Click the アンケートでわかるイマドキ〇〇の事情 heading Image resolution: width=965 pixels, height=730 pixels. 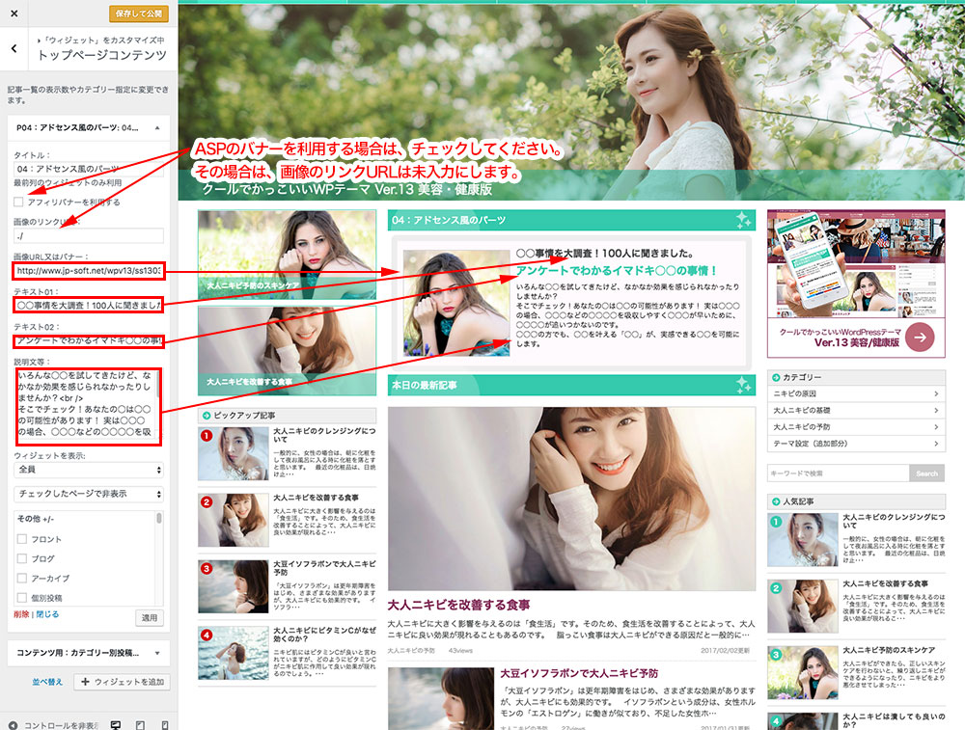pyautogui.click(x=616, y=271)
